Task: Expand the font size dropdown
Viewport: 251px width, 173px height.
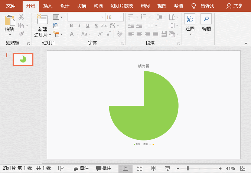Action: point(121,17)
